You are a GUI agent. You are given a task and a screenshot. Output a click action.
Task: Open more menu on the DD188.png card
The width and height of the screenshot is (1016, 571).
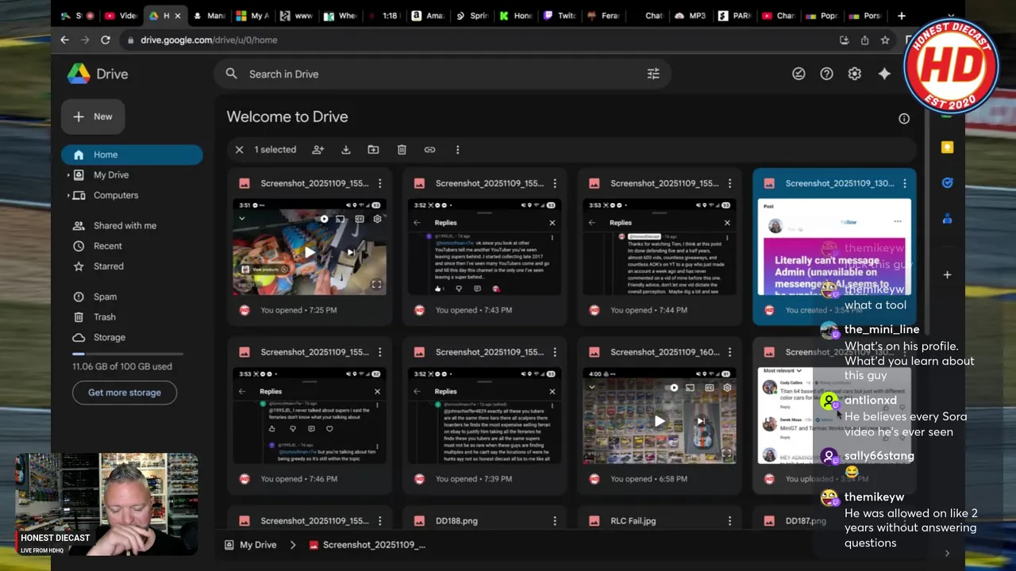(555, 521)
